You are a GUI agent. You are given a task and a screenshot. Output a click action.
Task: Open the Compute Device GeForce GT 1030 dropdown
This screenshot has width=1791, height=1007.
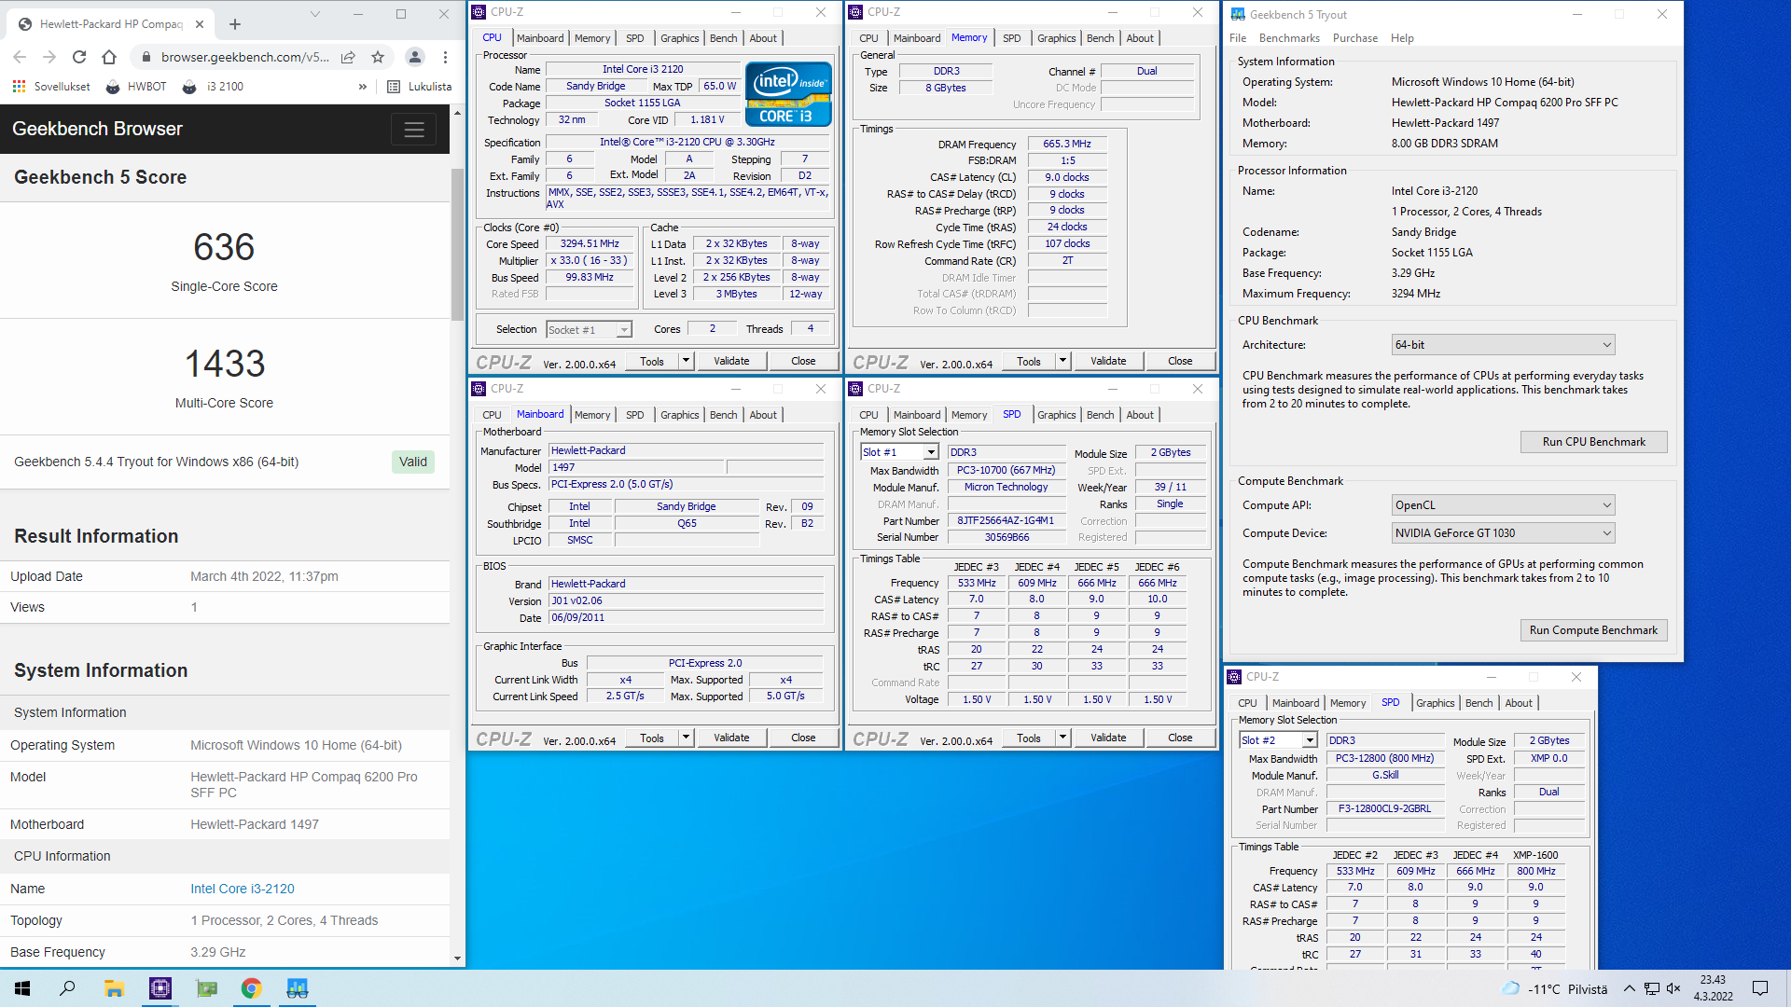[x=1503, y=533]
